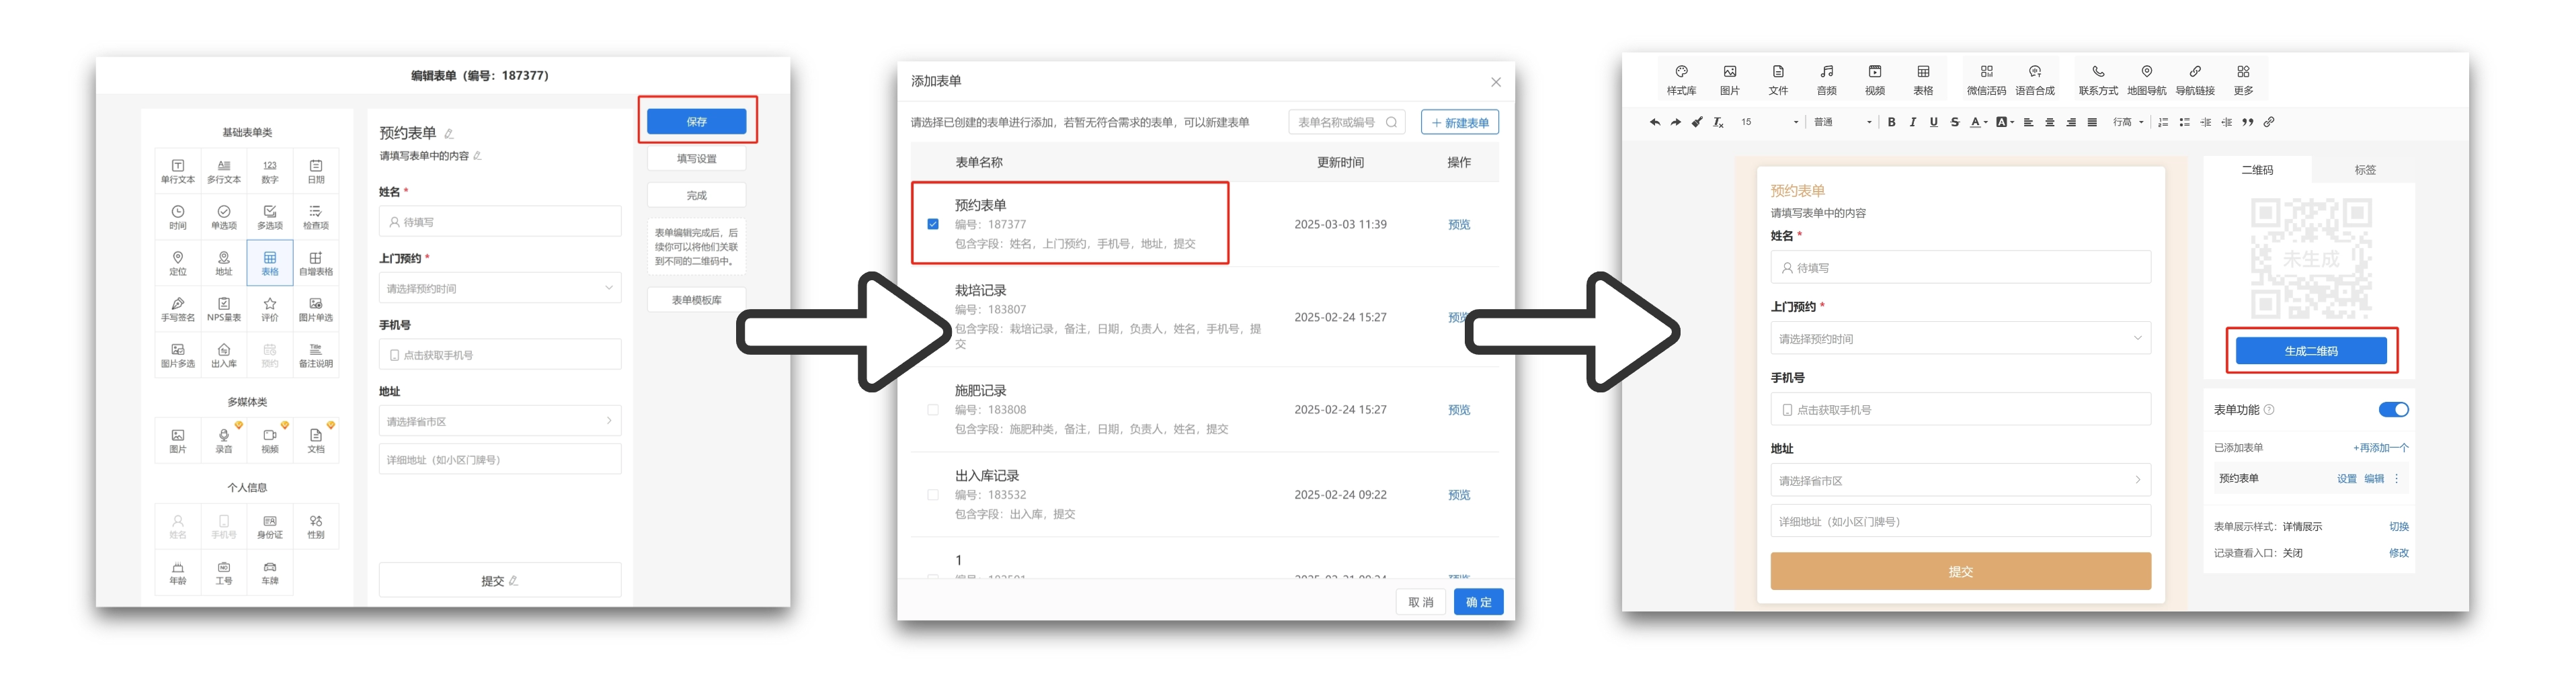This screenshot has height=678, width=2576.
Task: Insert 地图导航 map navigation component
Action: coord(2145,78)
